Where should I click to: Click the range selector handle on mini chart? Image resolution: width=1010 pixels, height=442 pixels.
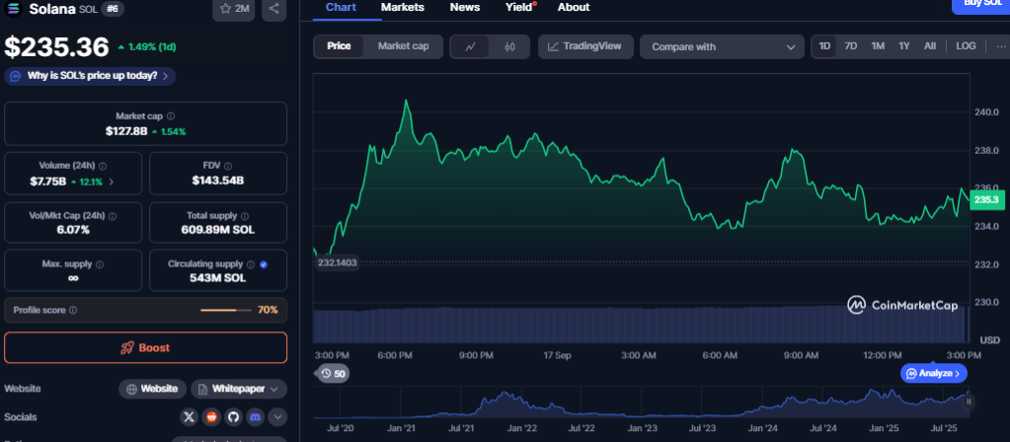point(969,402)
